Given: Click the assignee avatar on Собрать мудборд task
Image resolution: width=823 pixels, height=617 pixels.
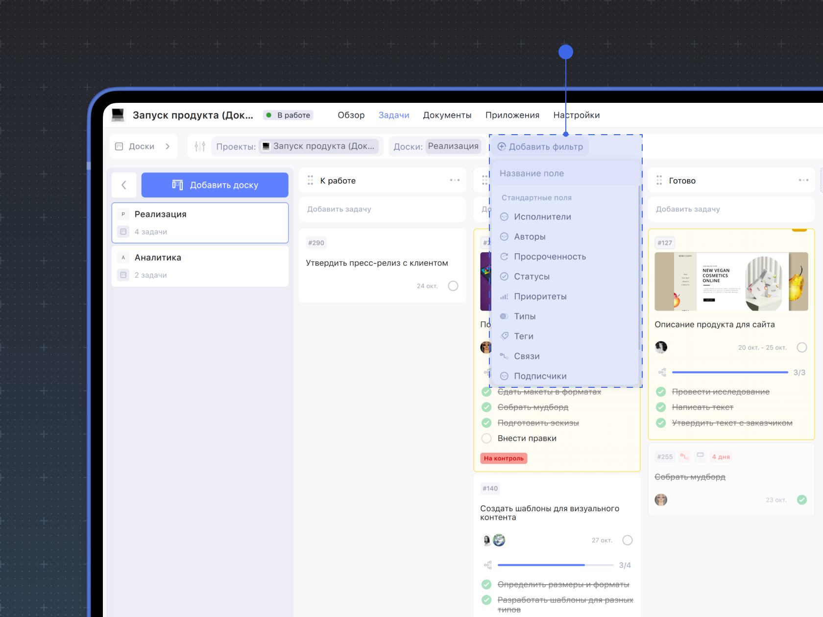Looking at the screenshot, I should 661,500.
